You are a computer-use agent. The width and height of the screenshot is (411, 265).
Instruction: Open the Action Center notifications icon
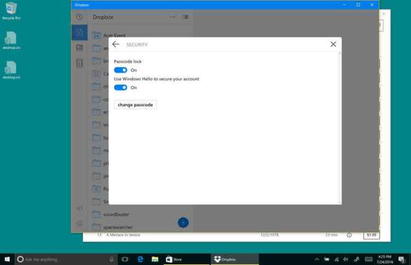click(x=401, y=260)
